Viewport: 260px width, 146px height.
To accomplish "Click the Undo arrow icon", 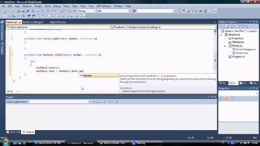I will click(48, 11).
